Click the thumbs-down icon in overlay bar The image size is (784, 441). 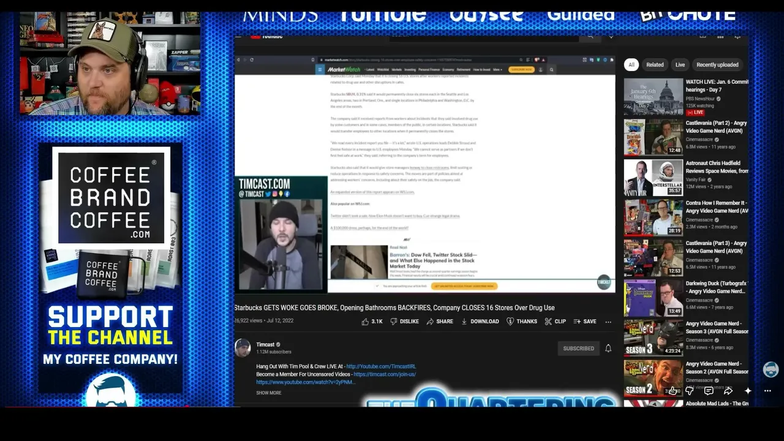pos(689,391)
